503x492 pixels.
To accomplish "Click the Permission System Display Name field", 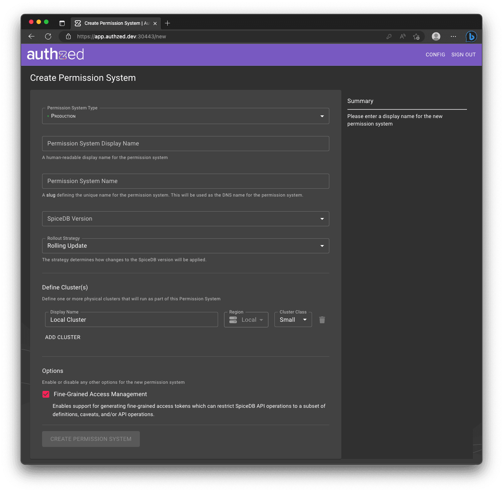I will (185, 143).
